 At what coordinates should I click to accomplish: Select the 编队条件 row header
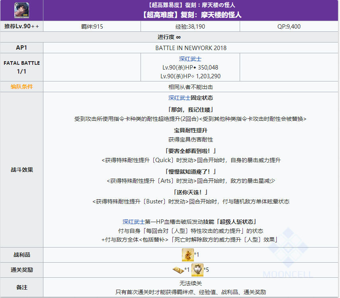[21, 87]
